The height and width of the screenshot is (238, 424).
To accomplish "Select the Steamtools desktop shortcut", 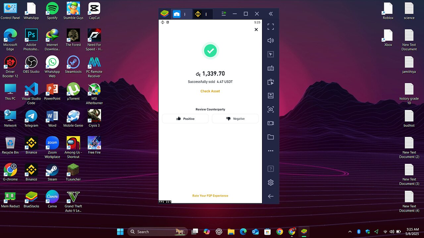I will [73, 65].
